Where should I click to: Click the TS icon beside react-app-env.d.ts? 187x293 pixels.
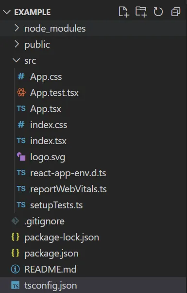tap(21, 173)
